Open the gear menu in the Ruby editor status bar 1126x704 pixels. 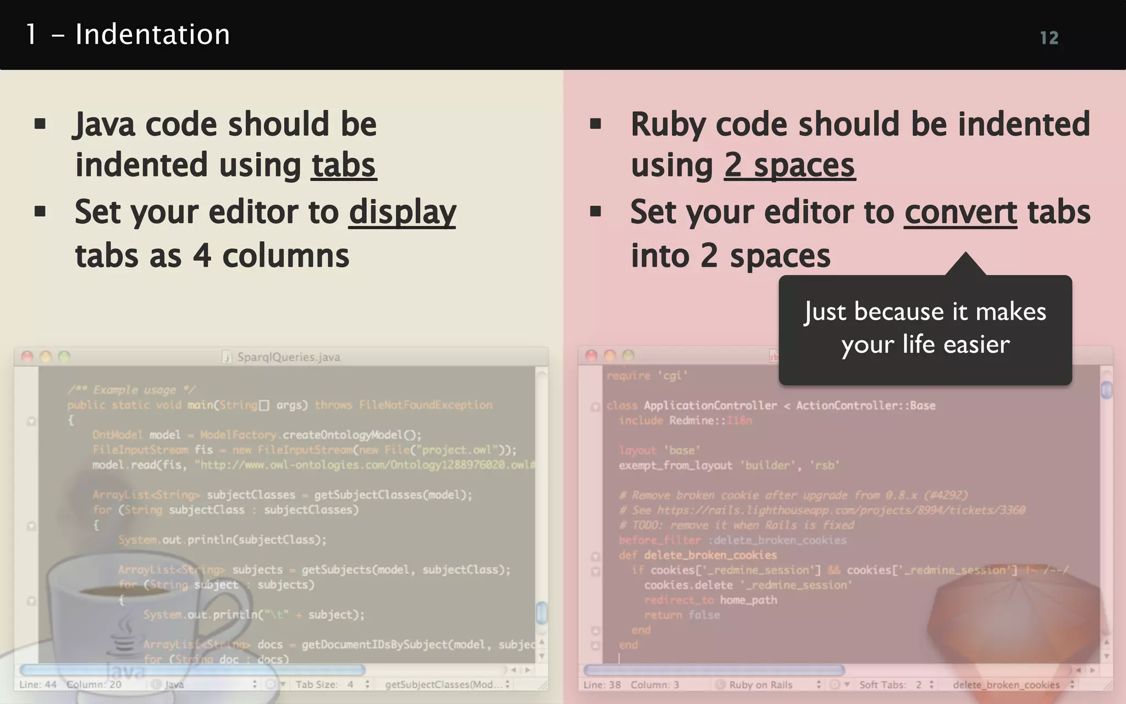coord(835,684)
